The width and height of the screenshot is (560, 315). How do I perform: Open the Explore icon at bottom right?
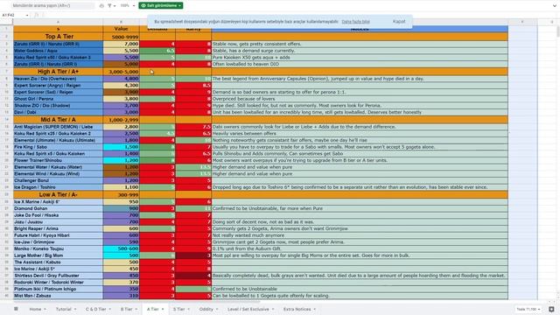pyautogui.click(x=551, y=309)
